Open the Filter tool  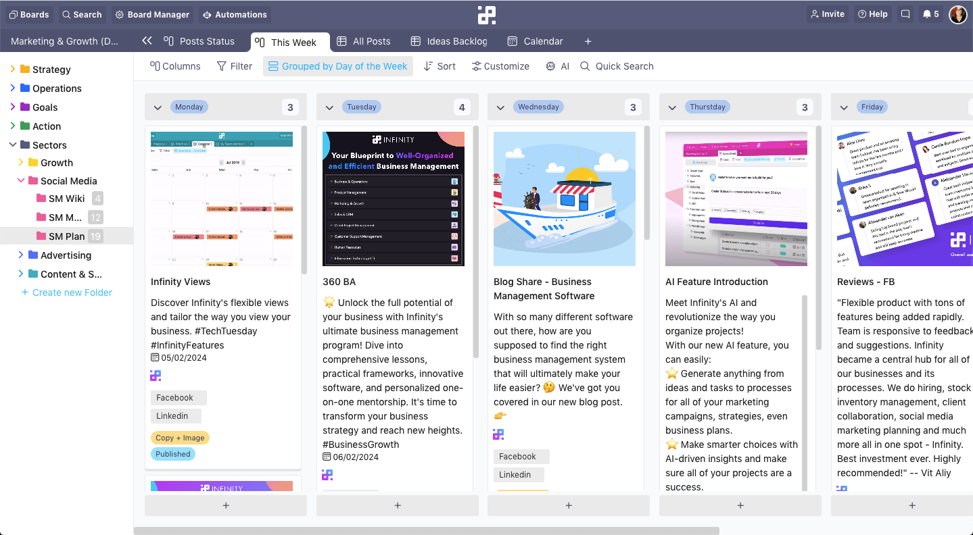234,66
